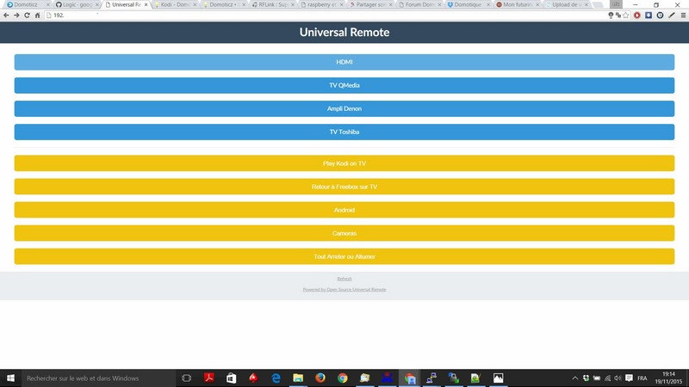Open the TV Toshiba remote
The height and width of the screenshot is (387, 689).
coord(344,132)
